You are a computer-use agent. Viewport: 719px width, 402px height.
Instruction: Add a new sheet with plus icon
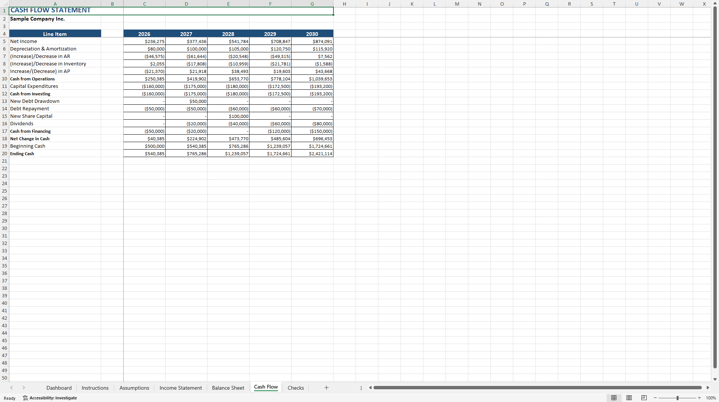point(326,388)
